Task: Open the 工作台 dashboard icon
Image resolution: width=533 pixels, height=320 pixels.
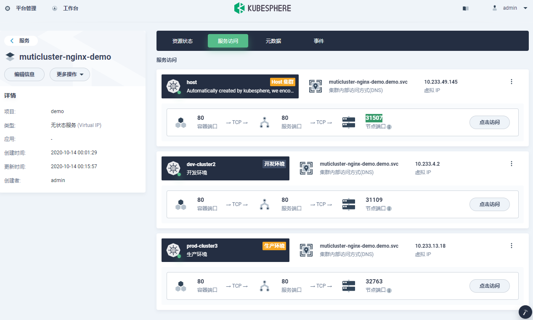Action: pos(55,8)
